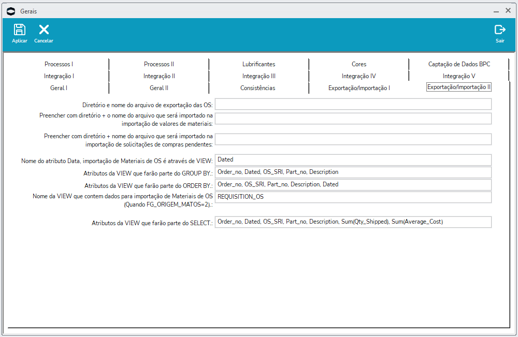Select the Integração III tab
This screenshot has height=337, width=518.
point(258,76)
